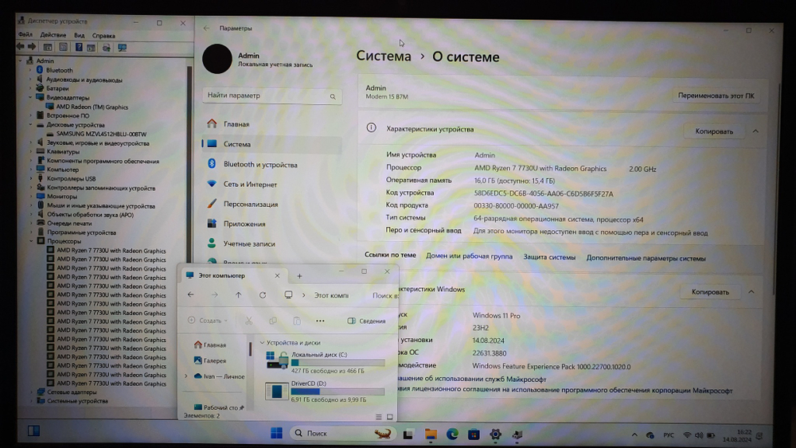Click the computer monitor icon in Device Manager toolbar
This screenshot has width=796, height=448.
pos(122,47)
